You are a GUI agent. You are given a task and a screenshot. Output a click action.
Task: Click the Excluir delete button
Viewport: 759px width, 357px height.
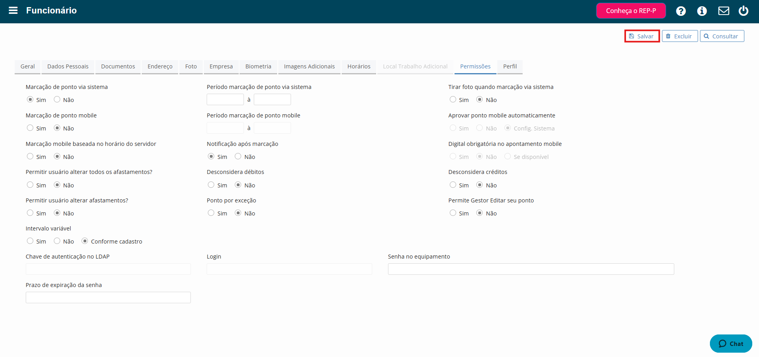click(679, 36)
